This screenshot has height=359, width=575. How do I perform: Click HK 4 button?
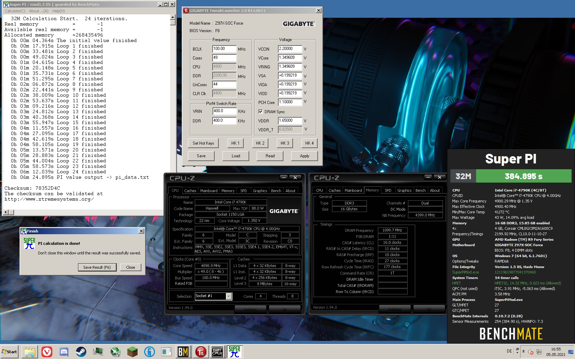[x=309, y=143]
